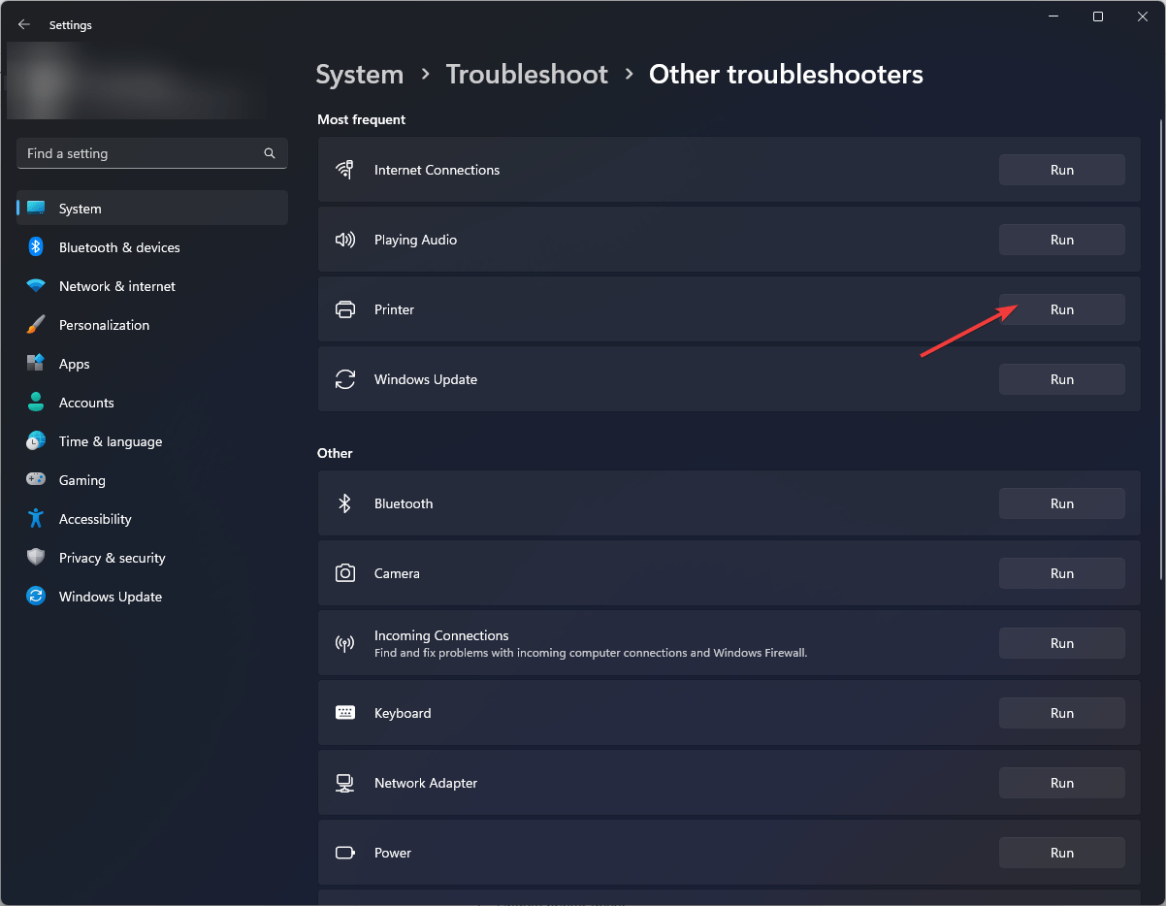Click the Accessibility figure icon
The height and width of the screenshot is (906, 1166).
[x=36, y=519]
